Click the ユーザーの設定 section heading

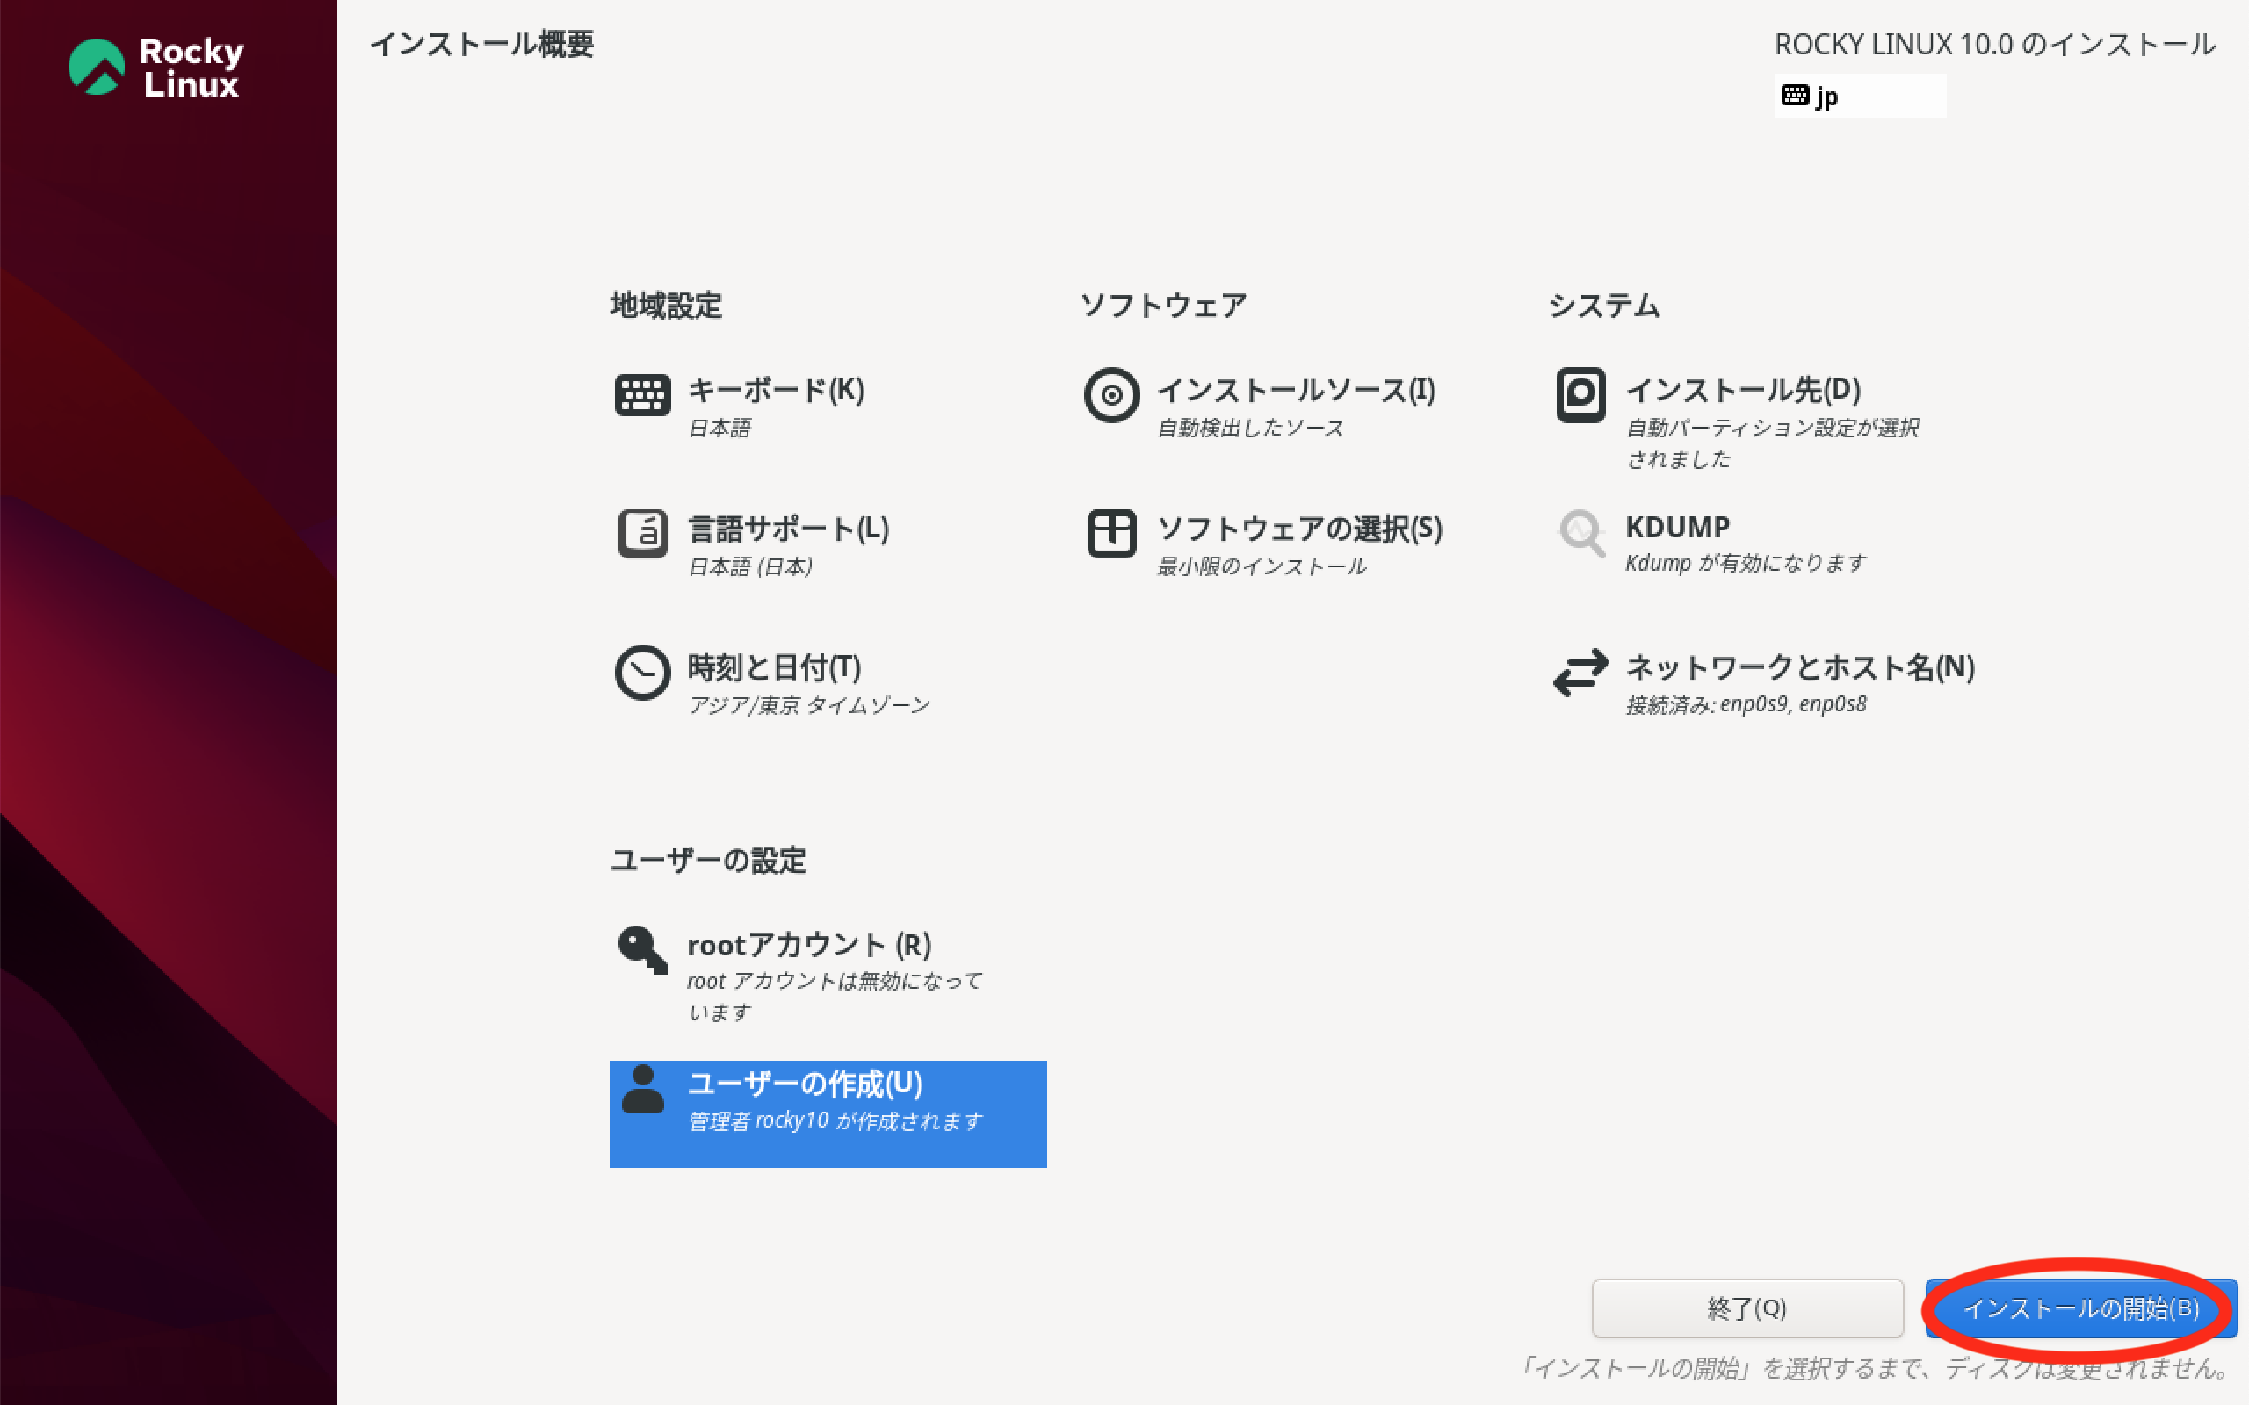click(x=708, y=860)
